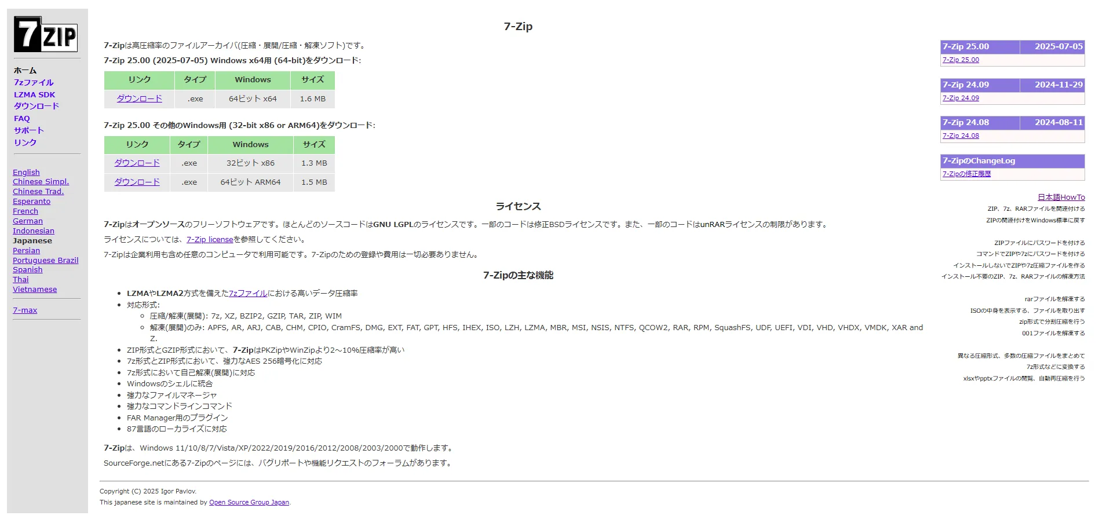Open the 7-max link

click(25, 310)
